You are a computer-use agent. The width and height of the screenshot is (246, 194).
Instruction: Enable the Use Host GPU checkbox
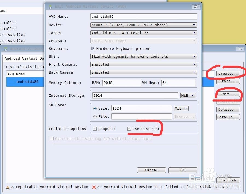pos(129,129)
